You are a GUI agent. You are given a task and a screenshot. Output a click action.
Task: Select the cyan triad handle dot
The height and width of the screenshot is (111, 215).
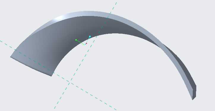(90, 36)
